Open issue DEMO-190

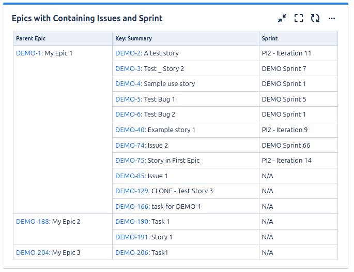coord(132,222)
